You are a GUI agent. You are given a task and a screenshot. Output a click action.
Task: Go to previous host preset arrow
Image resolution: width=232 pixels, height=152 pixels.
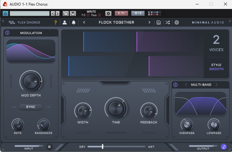point(53,14)
